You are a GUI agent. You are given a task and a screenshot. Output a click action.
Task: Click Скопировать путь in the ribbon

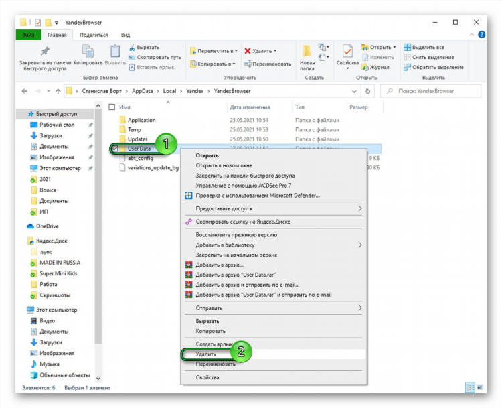155,57
